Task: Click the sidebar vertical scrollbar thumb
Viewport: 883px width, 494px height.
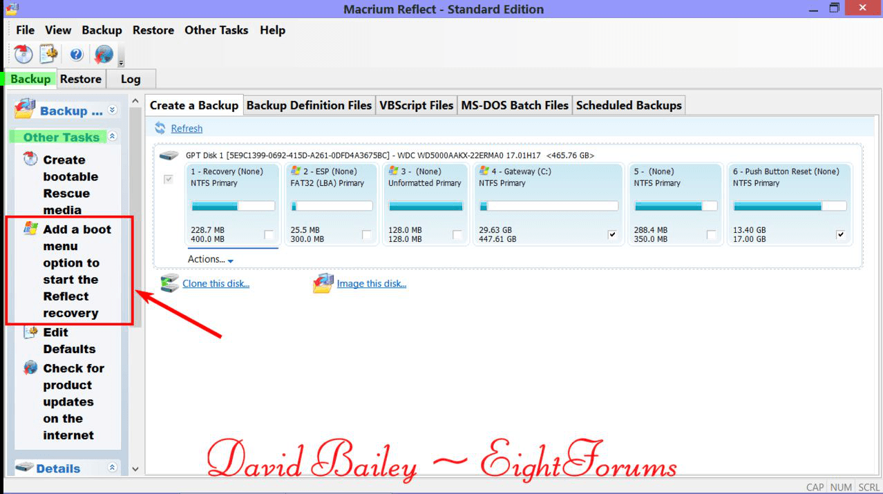Action: point(136,217)
